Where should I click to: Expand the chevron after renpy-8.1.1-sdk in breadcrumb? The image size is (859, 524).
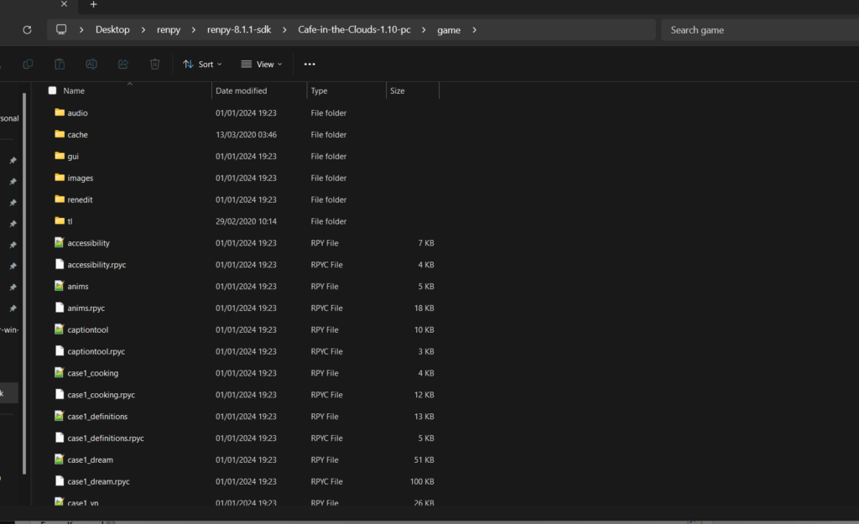point(284,29)
